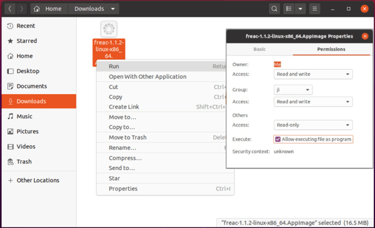Go back with the left arrow button
The width and height of the screenshot is (375, 228).
[x=10, y=9]
